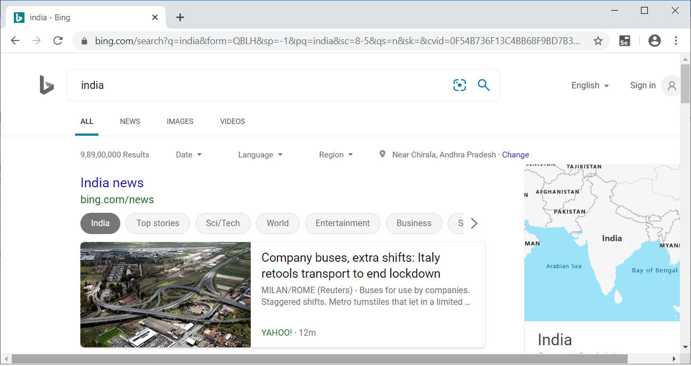Open Chrome three-dot menu
This screenshot has width=691, height=366.
tap(676, 40)
